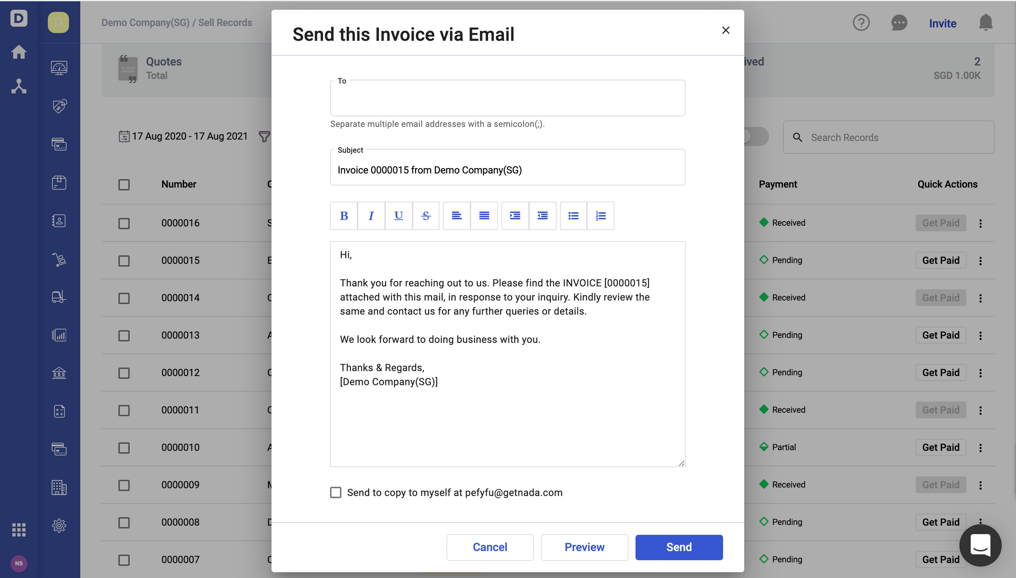1016x578 pixels.
Task: Insert numbered list in email body
Action: tap(600, 216)
